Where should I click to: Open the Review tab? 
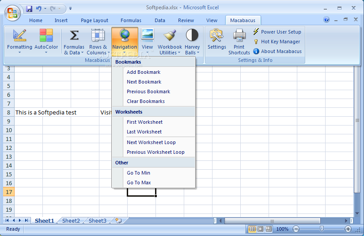pos(186,20)
